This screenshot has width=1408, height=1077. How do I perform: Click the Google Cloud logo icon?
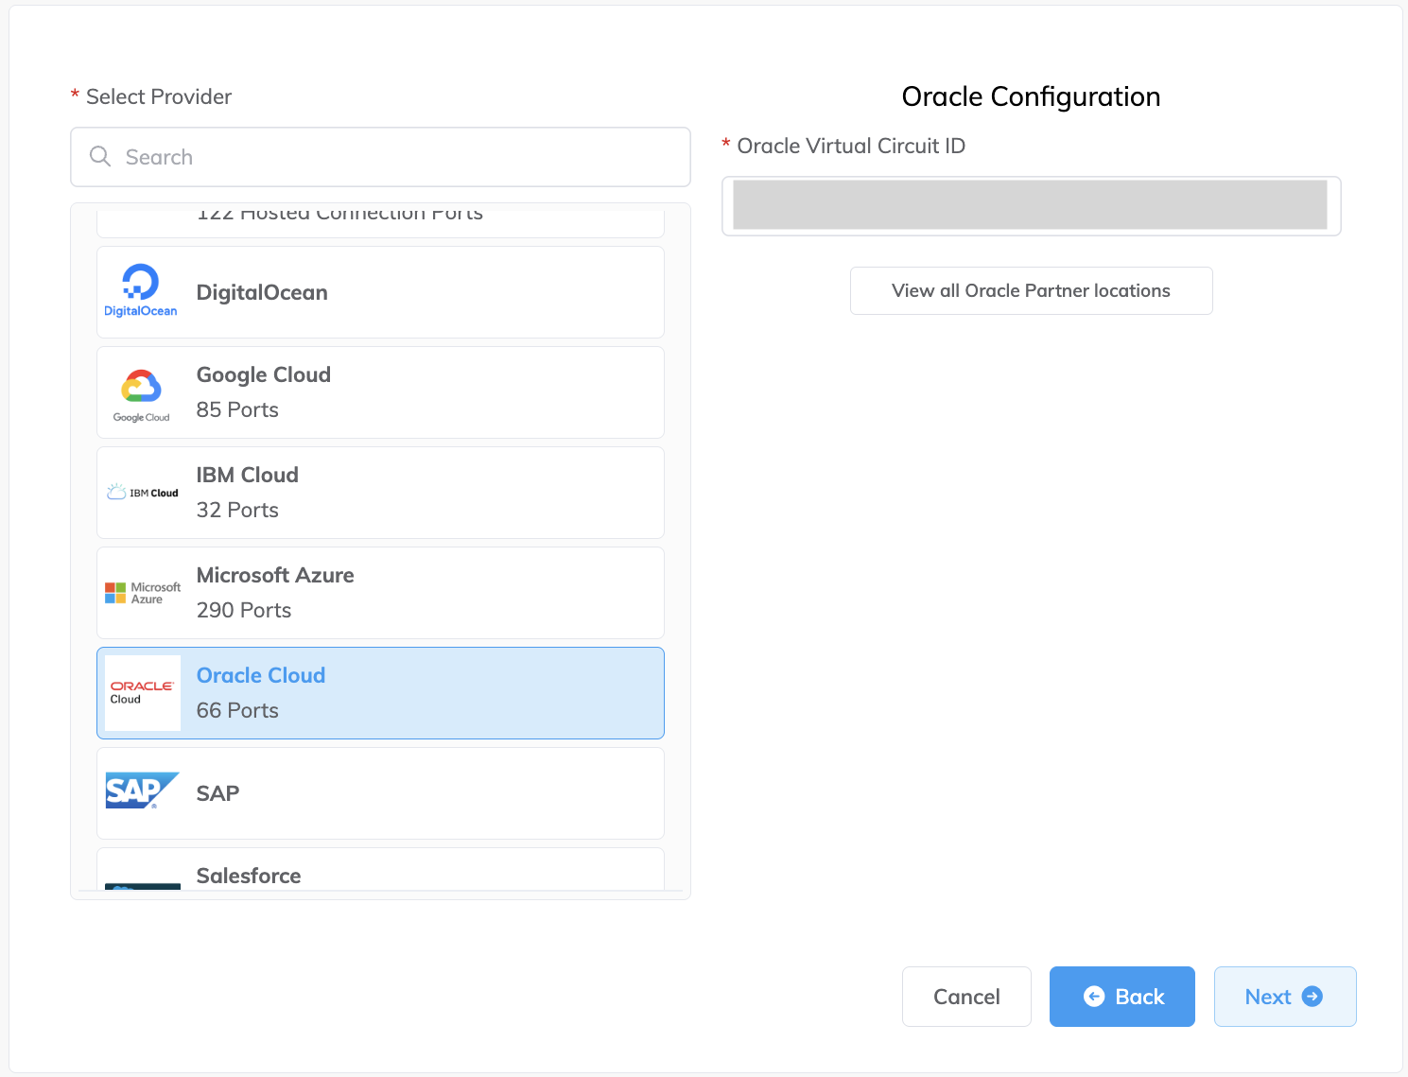tap(141, 393)
